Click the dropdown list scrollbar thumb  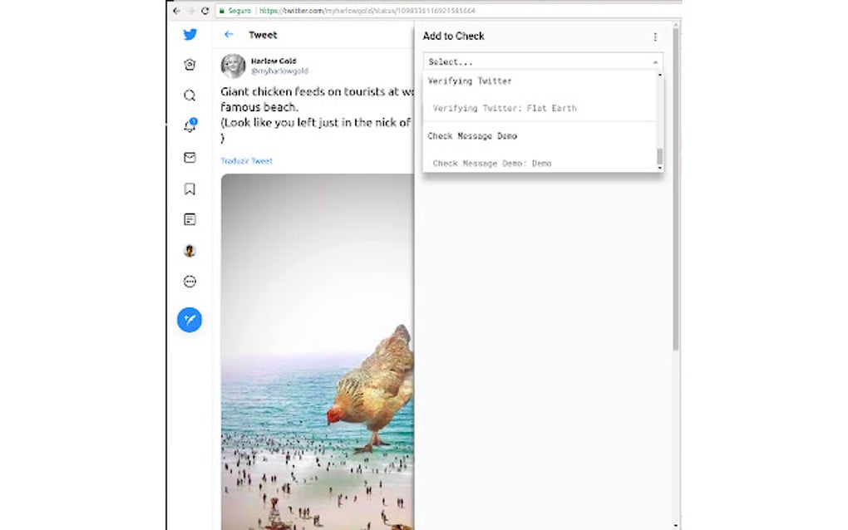click(x=660, y=156)
